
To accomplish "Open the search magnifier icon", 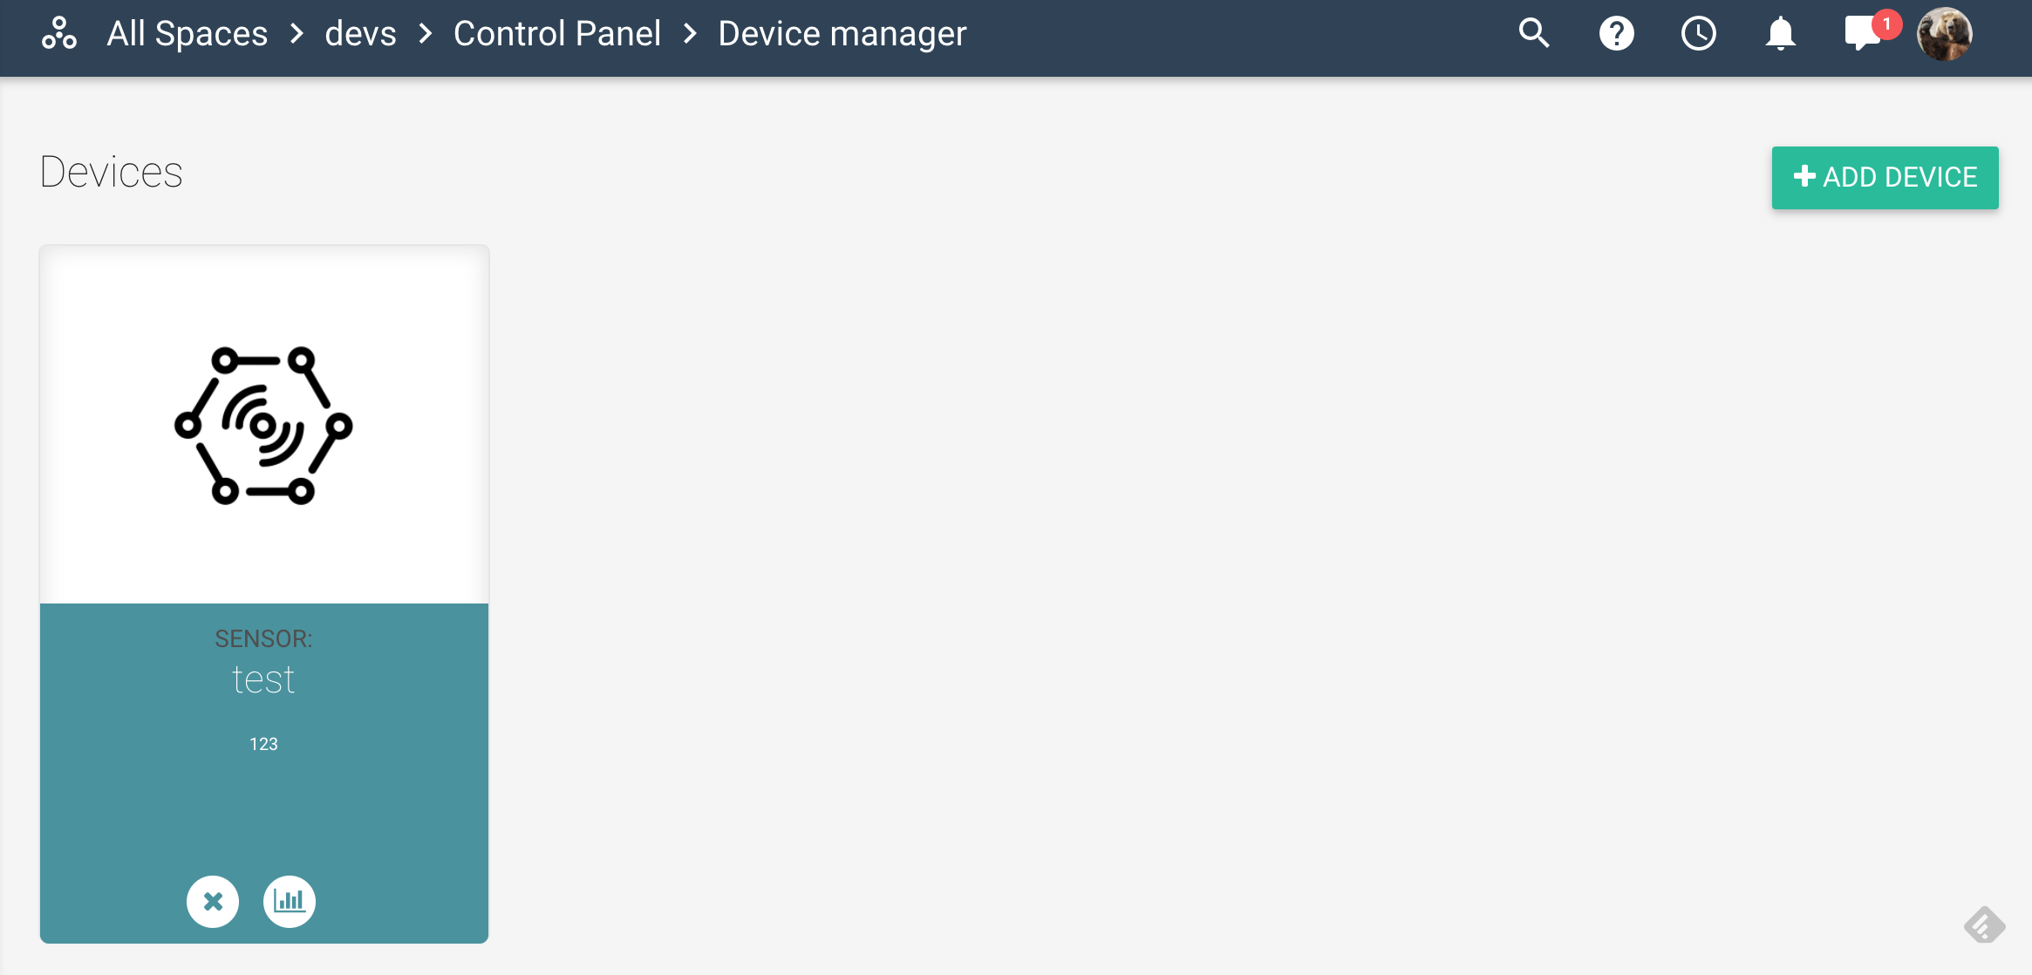I will [x=1533, y=34].
